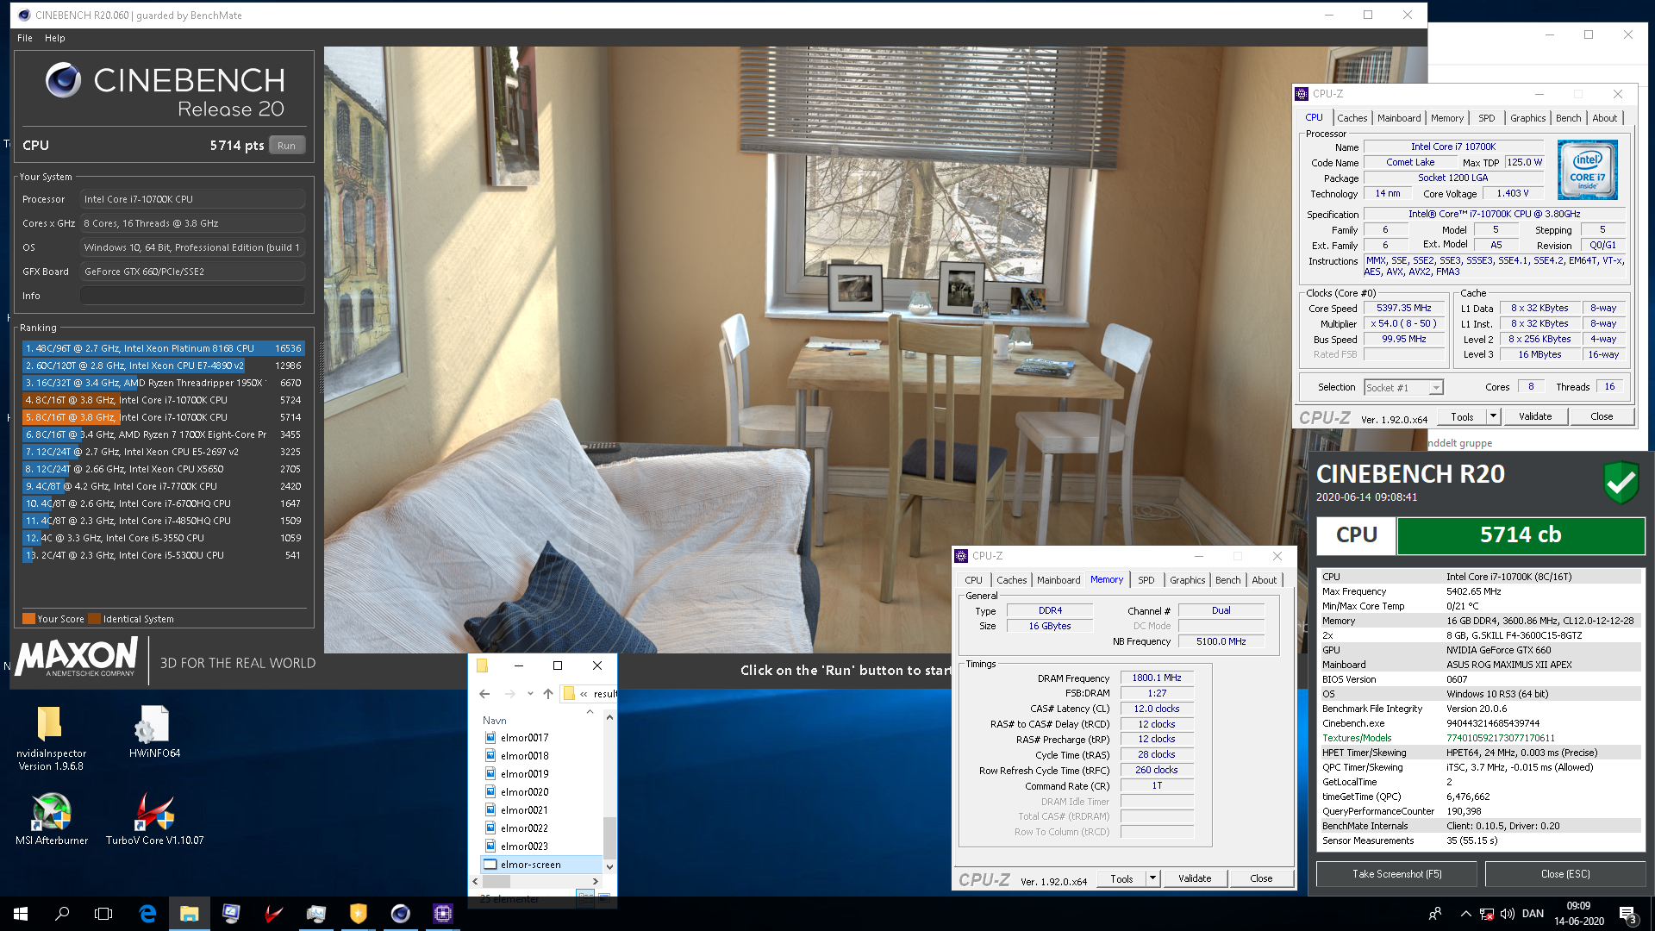Screen dimensions: 1655x931
Task: Switch to Caches tab in top CPU-Z
Action: click(1352, 118)
